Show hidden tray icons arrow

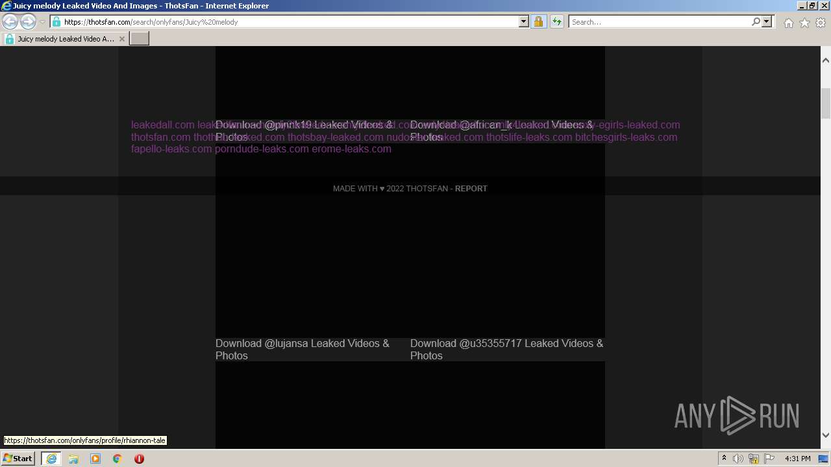point(724,459)
